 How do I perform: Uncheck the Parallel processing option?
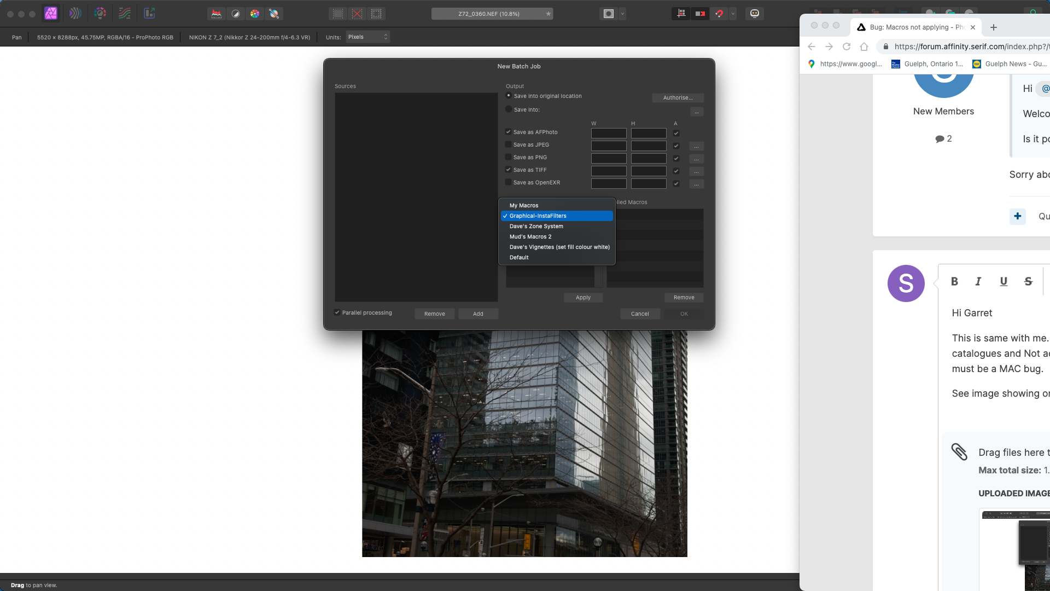(337, 312)
